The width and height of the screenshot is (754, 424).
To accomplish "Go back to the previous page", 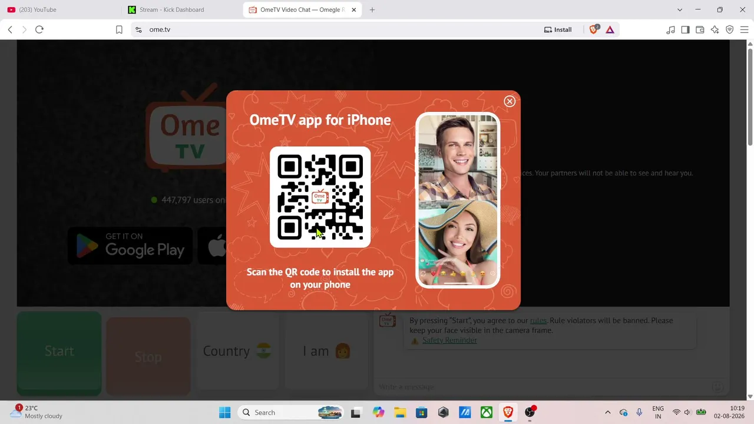I will 10,29.
